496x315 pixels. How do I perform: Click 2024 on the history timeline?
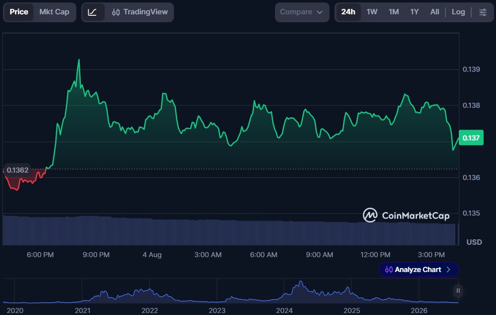(284, 311)
